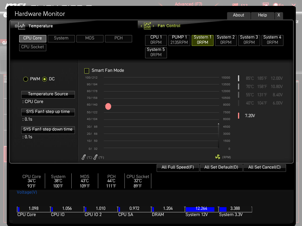The image size is (302, 226).
Task: Click the Temperature graph icon
Action: [22, 26]
